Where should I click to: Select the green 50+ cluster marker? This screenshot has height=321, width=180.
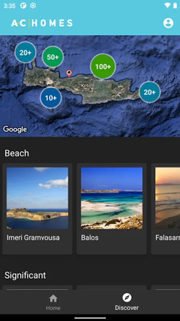53,57
